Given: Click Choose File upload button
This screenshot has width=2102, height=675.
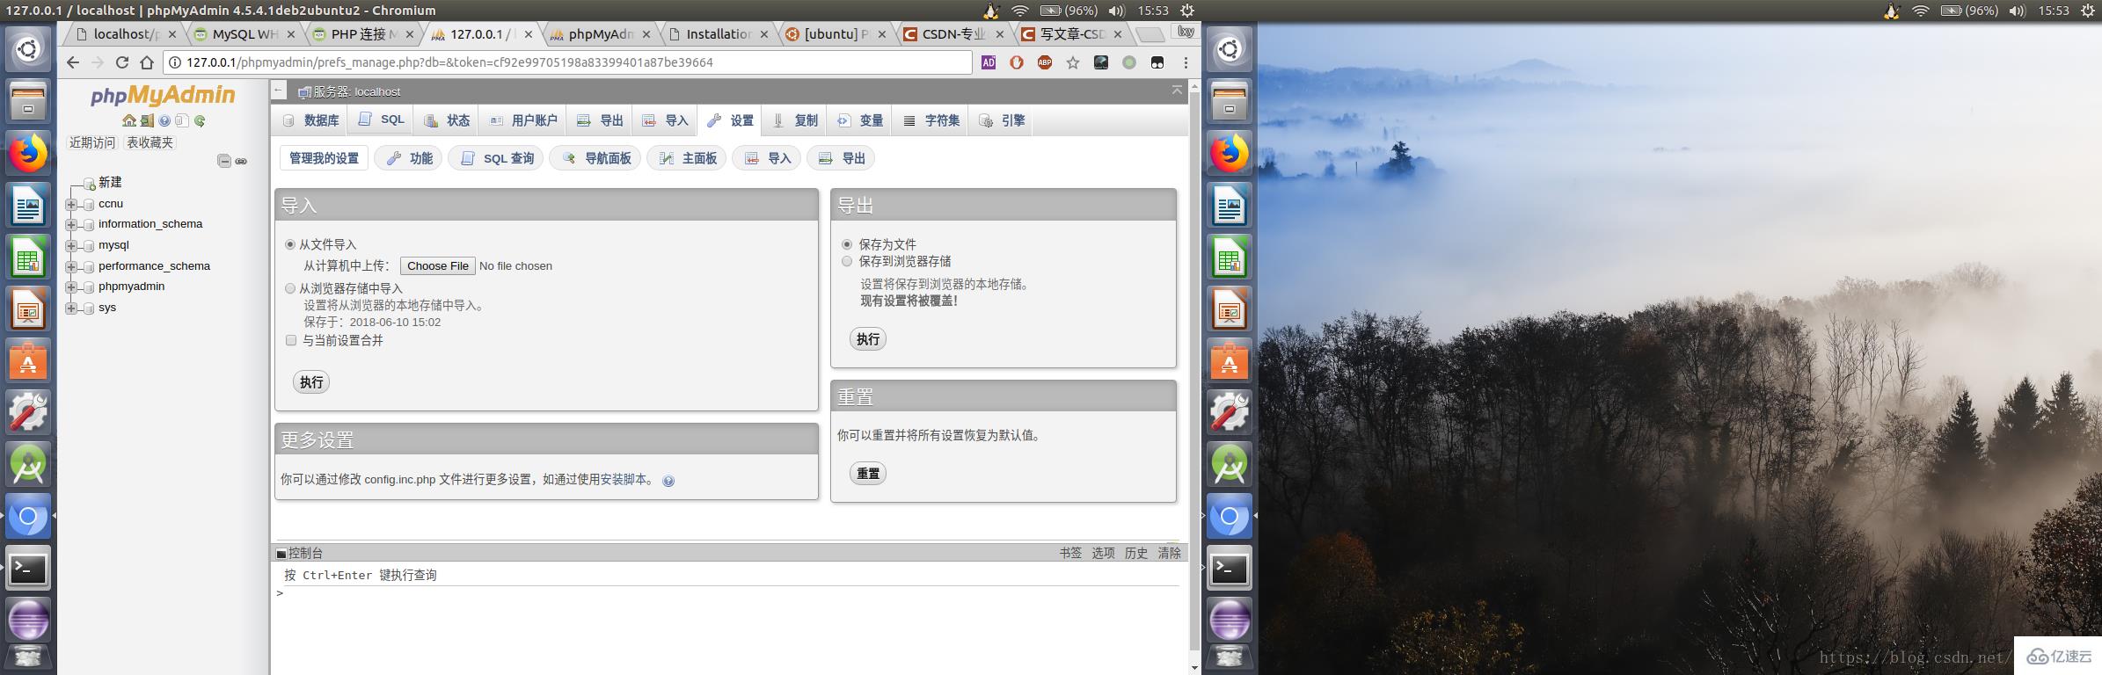Looking at the screenshot, I should coord(438,265).
